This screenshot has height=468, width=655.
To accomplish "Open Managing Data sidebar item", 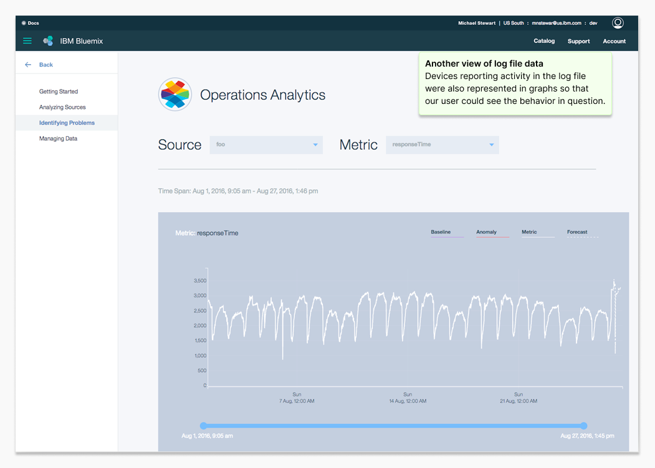I will [59, 139].
